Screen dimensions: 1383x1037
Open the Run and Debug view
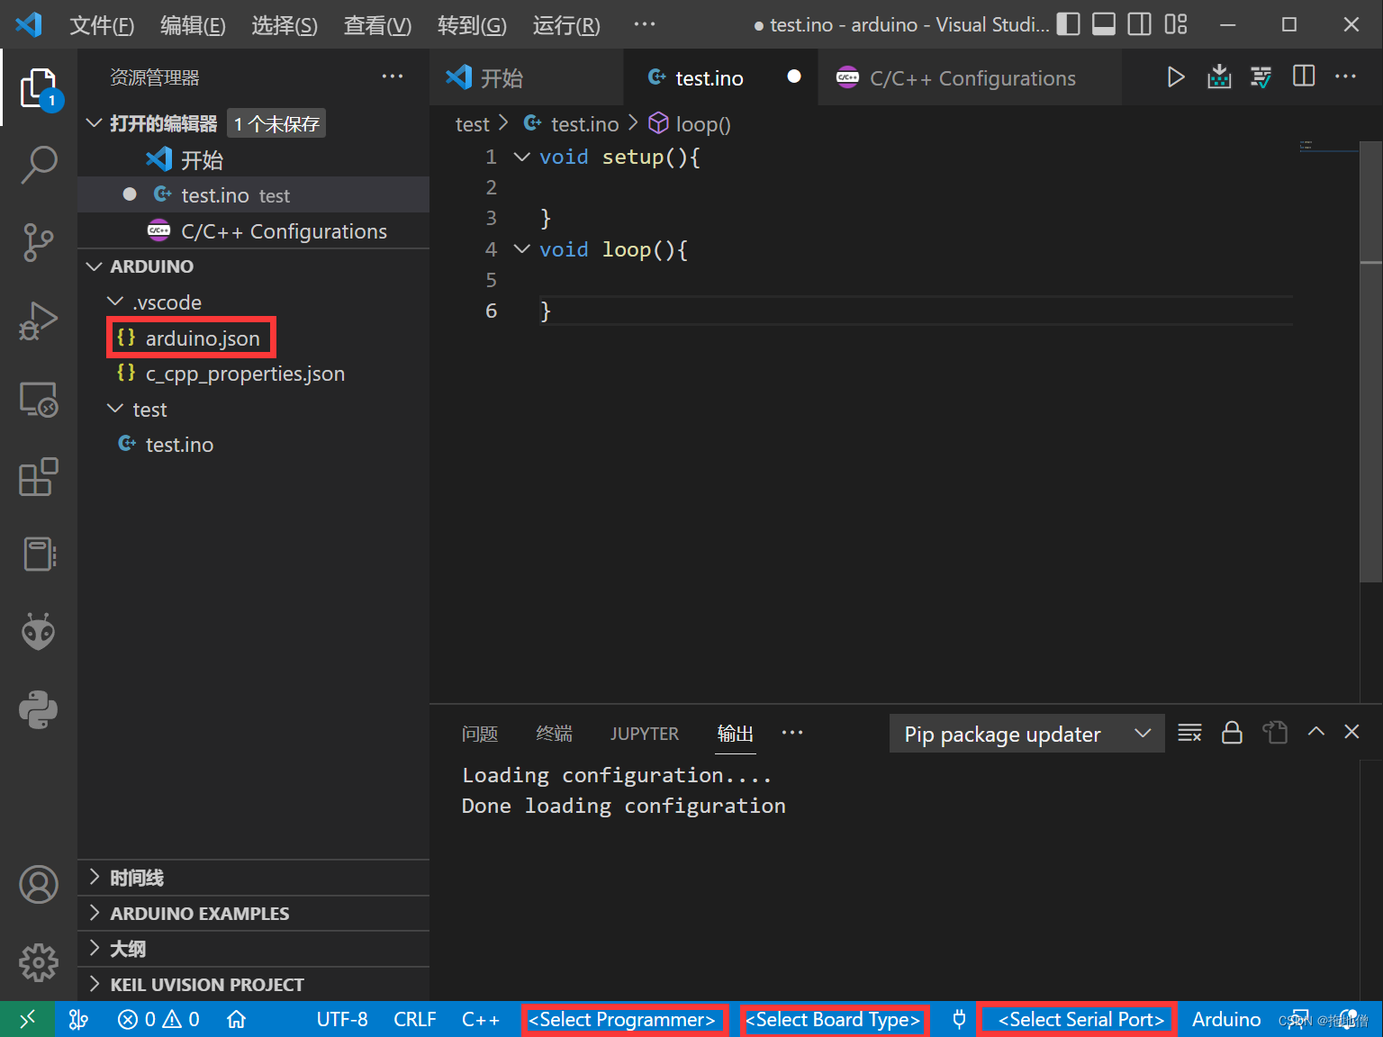[39, 320]
